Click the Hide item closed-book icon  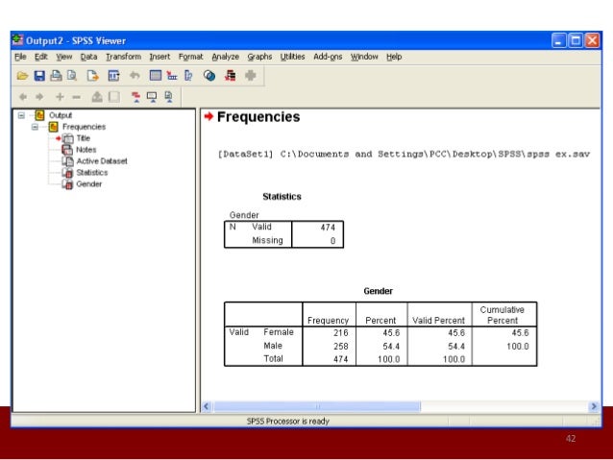114,97
